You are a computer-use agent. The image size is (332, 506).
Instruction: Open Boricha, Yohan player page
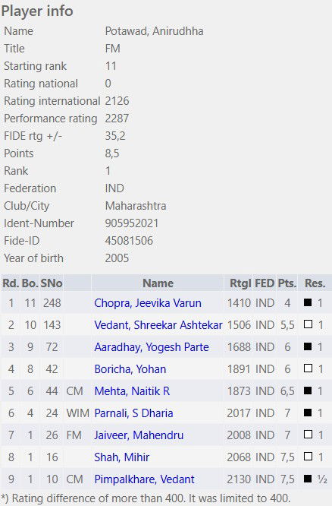click(130, 368)
